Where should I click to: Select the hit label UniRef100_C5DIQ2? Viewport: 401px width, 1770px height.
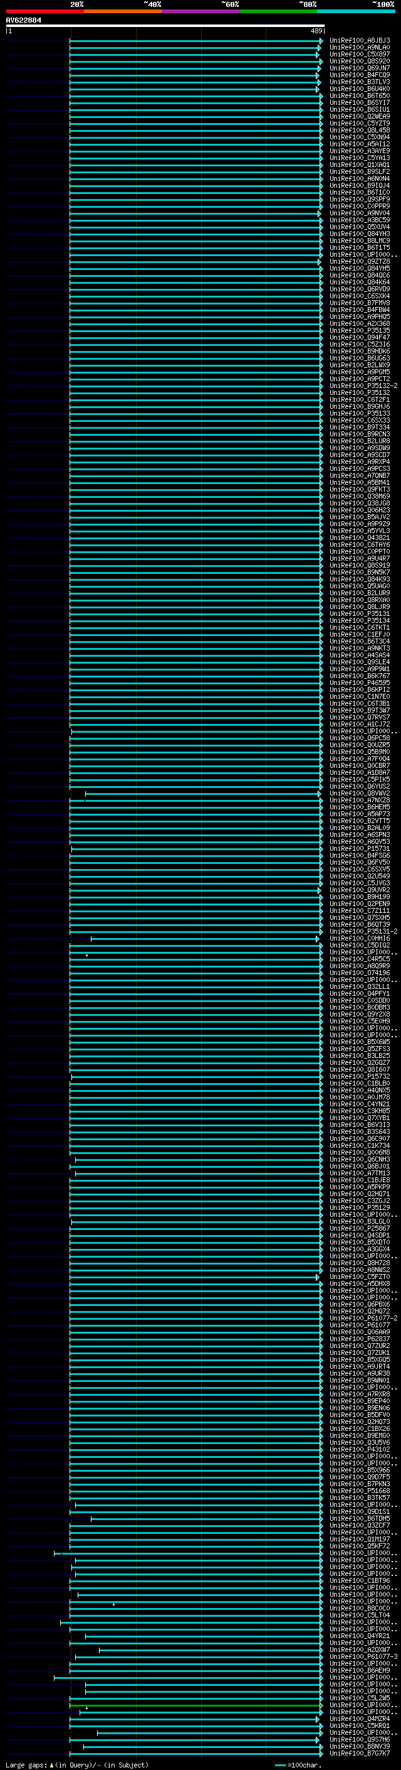(x=359, y=945)
